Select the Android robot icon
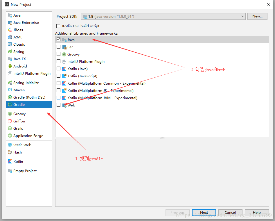Viewport: 275px width, 221px height. point(10,66)
